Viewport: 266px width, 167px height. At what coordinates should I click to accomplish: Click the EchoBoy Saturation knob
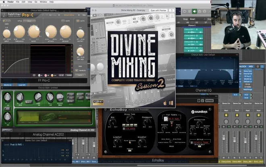(199, 124)
